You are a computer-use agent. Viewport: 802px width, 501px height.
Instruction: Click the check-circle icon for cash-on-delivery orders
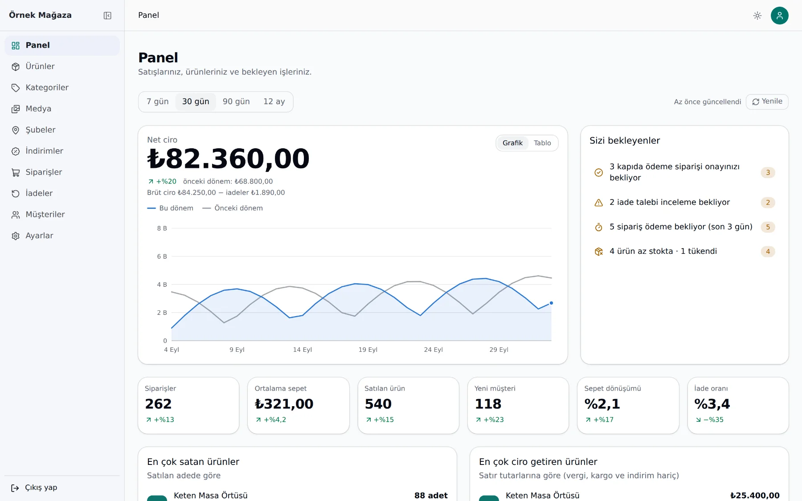(599, 172)
